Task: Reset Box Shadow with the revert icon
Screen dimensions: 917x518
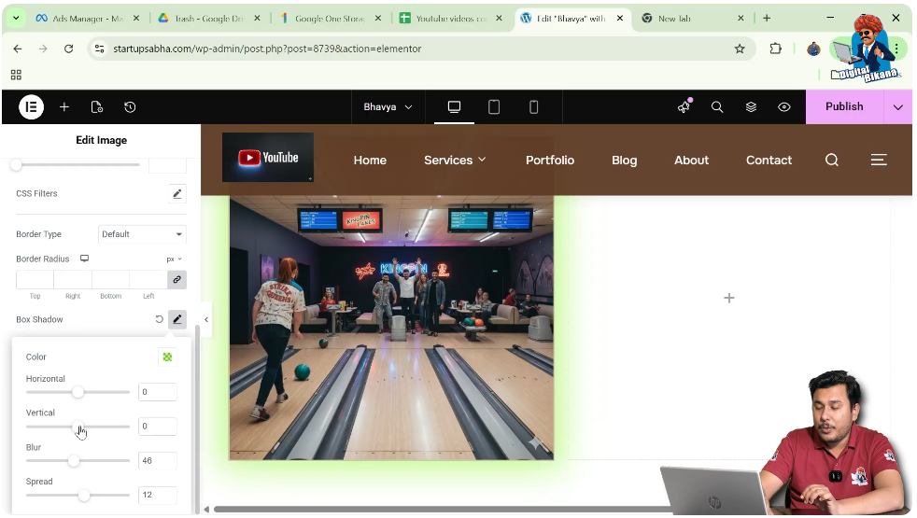Action: pos(159,319)
